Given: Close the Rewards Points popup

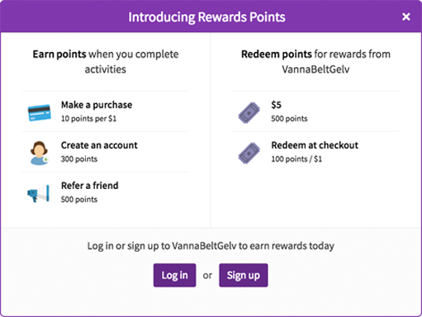Looking at the screenshot, I should pos(406,17).
